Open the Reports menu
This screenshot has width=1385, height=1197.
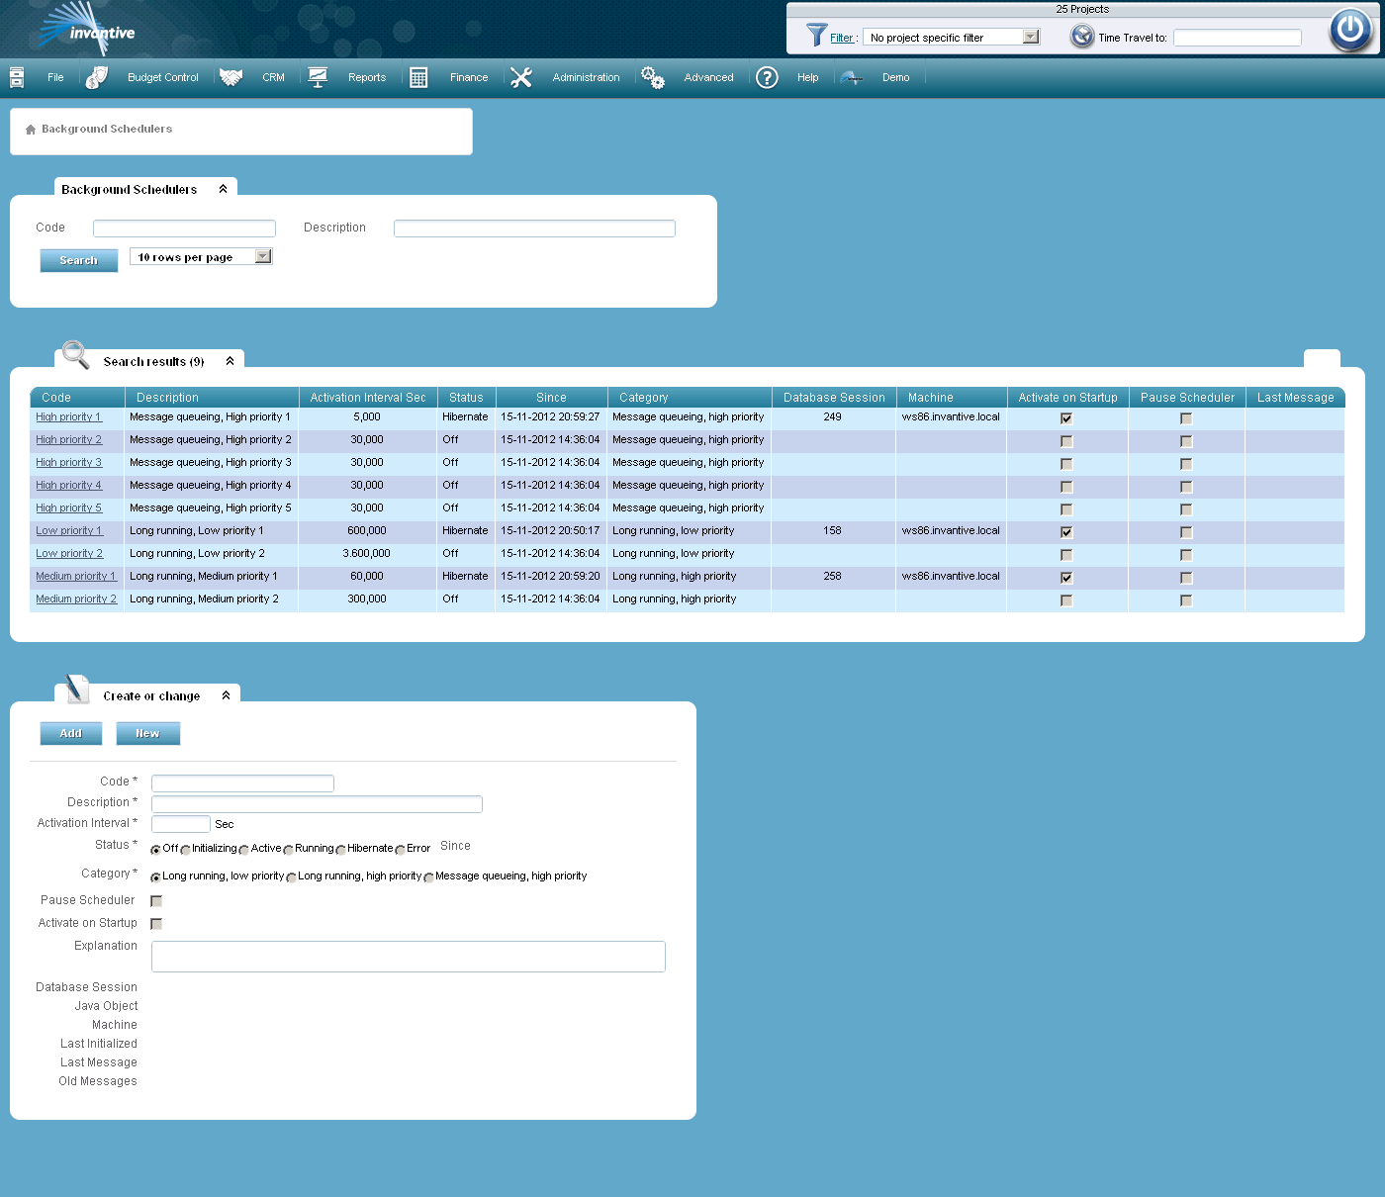click(367, 77)
